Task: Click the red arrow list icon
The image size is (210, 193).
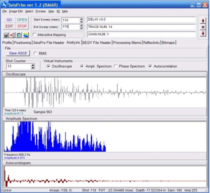Action: tap(12, 35)
